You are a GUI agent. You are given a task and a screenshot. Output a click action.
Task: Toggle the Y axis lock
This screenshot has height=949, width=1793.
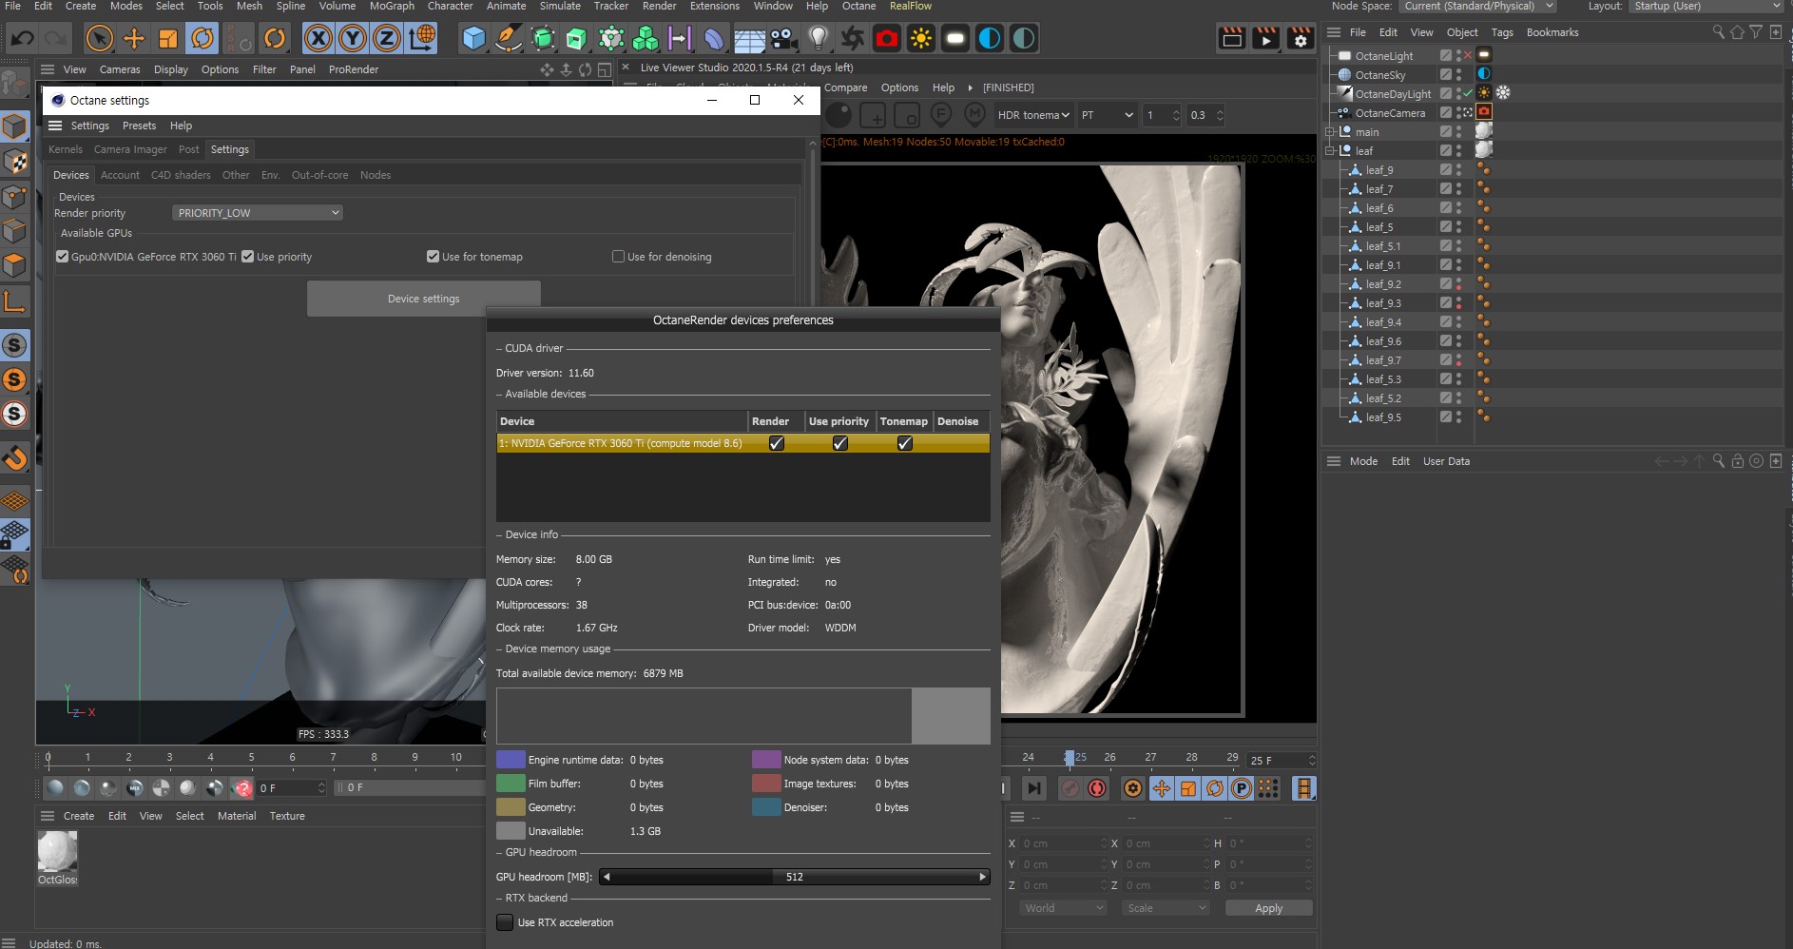pos(353,38)
